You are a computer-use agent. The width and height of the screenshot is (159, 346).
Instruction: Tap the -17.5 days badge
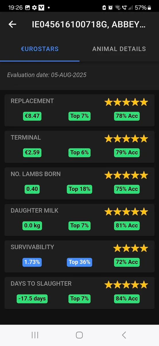click(32, 299)
